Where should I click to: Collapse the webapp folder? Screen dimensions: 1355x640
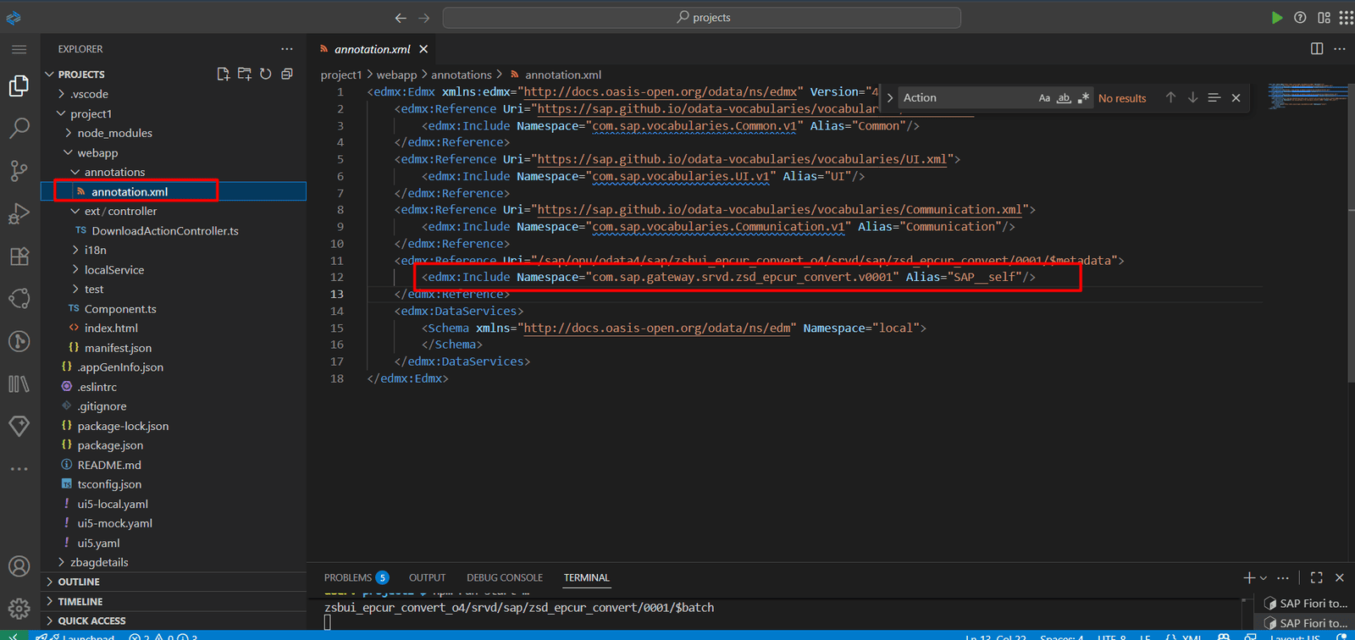(97, 153)
